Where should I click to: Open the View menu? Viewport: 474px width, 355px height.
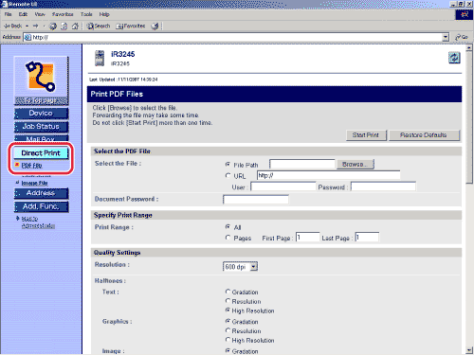(x=40, y=14)
